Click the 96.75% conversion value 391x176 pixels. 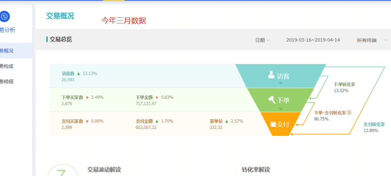pyautogui.click(x=321, y=119)
